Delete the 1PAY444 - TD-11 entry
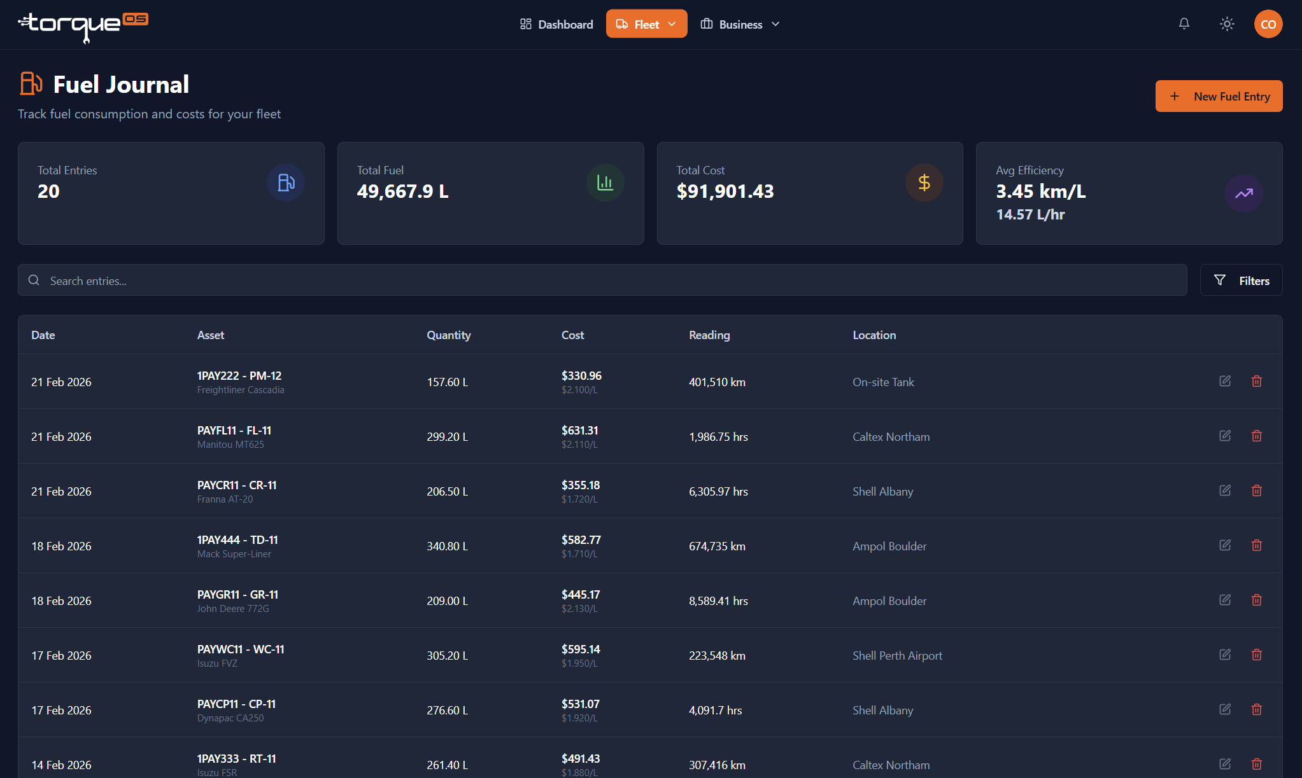 tap(1257, 545)
